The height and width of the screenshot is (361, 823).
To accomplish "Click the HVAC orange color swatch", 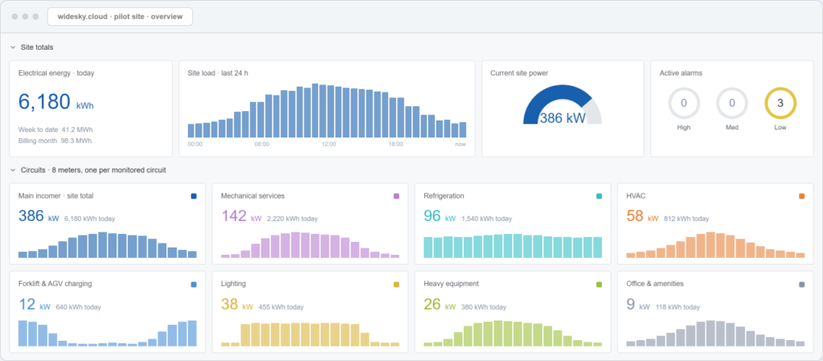I will [801, 196].
